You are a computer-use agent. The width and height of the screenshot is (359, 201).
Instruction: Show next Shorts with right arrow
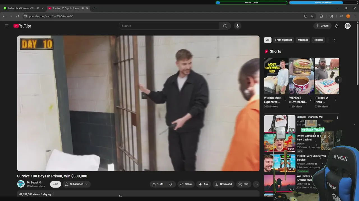pos(338,80)
